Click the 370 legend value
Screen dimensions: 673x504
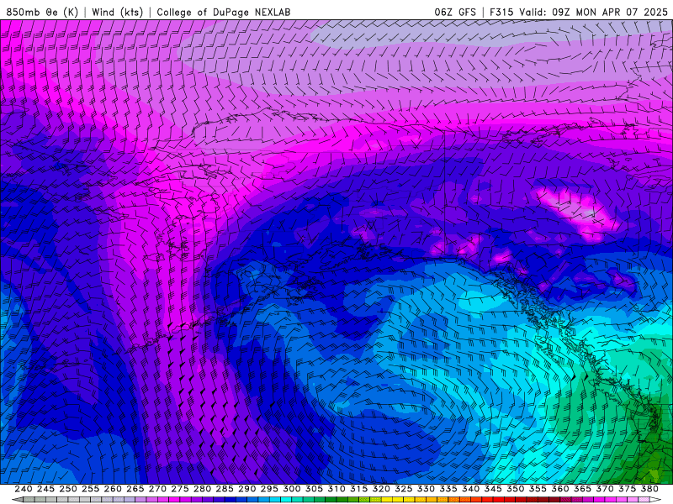click(x=605, y=489)
